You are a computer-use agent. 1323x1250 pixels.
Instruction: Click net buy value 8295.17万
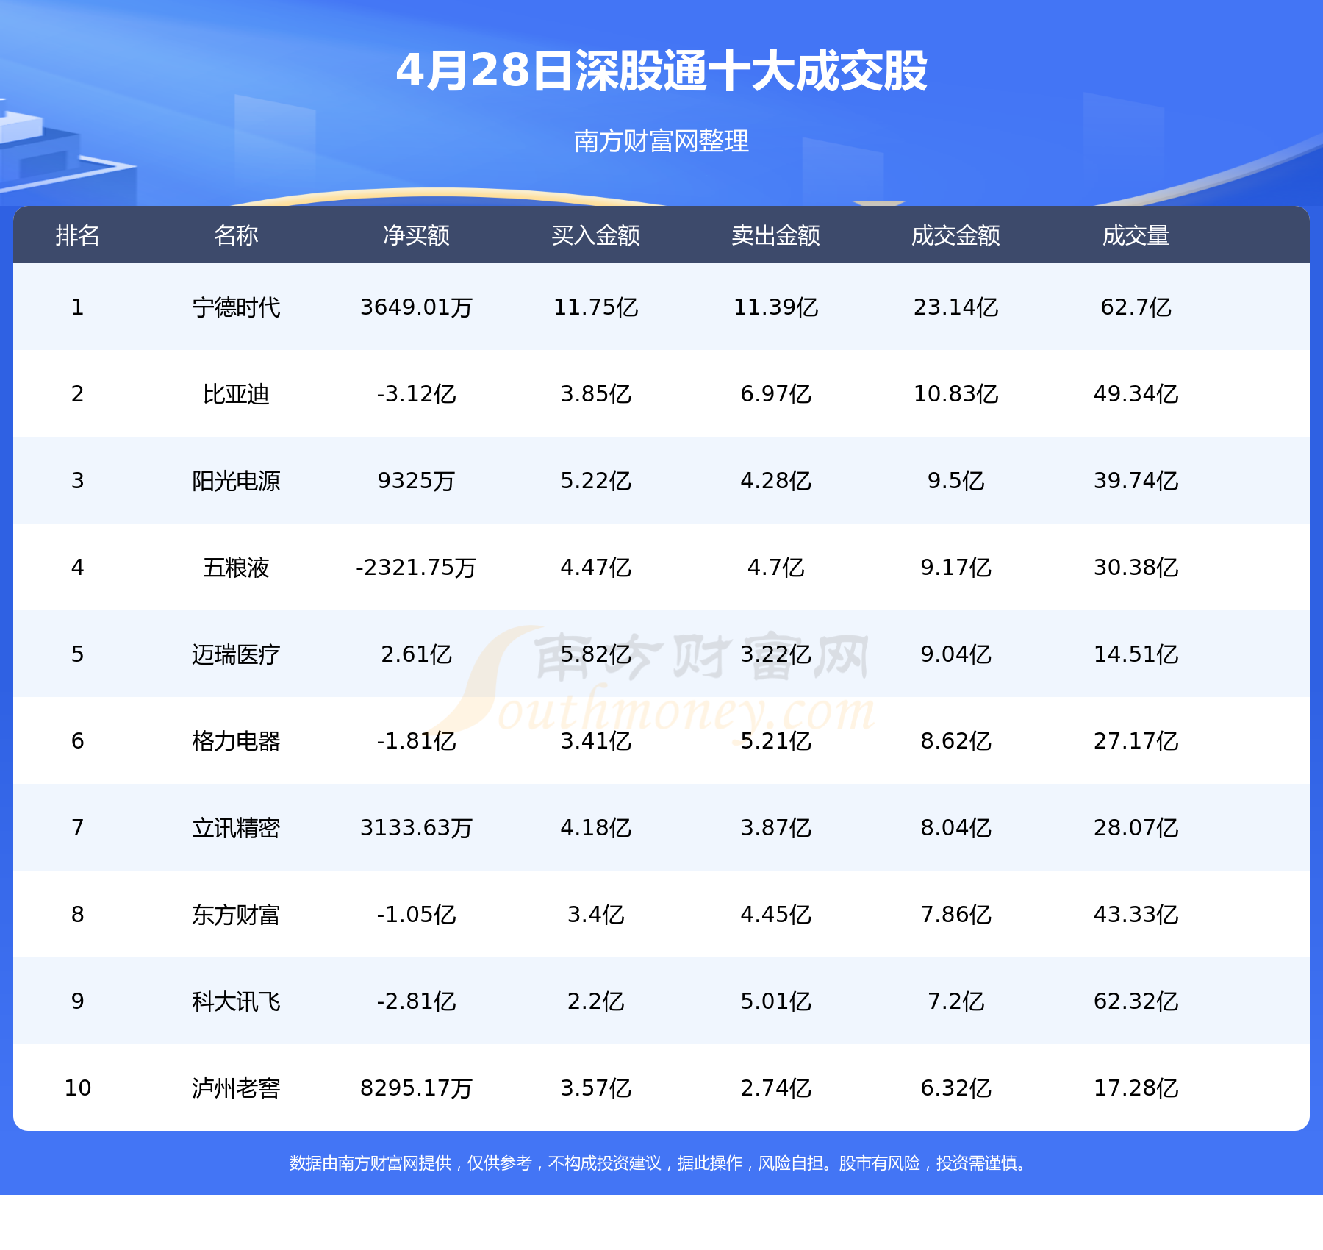click(x=416, y=1088)
